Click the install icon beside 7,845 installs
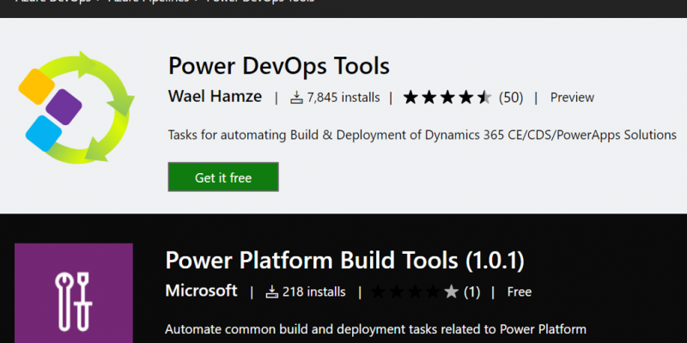This screenshot has width=687, height=343. tap(296, 97)
